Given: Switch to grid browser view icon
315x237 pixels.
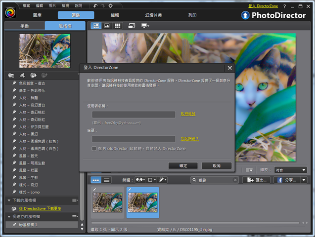Looking at the screenshot, I should tap(118, 26).
